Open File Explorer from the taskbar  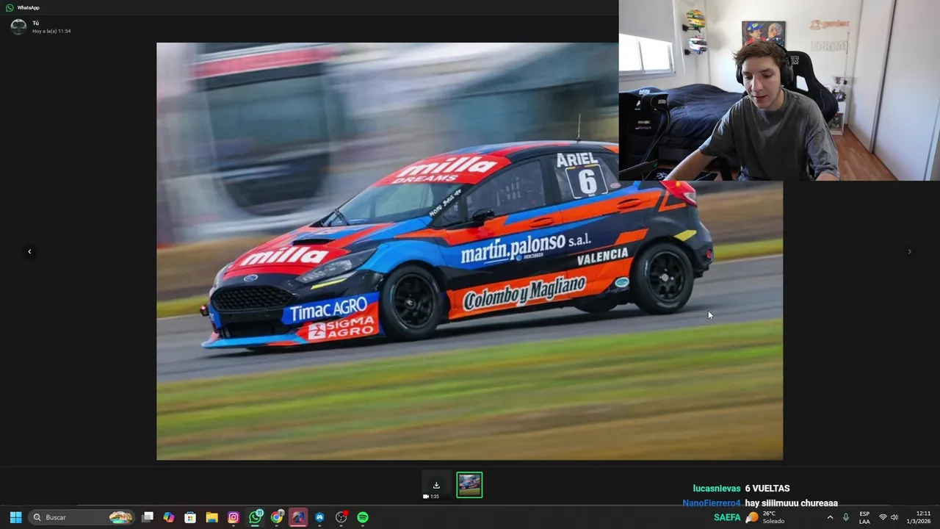pos(211,517)
